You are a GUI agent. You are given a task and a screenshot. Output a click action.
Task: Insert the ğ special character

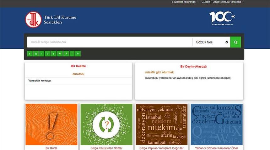[36, 53]
